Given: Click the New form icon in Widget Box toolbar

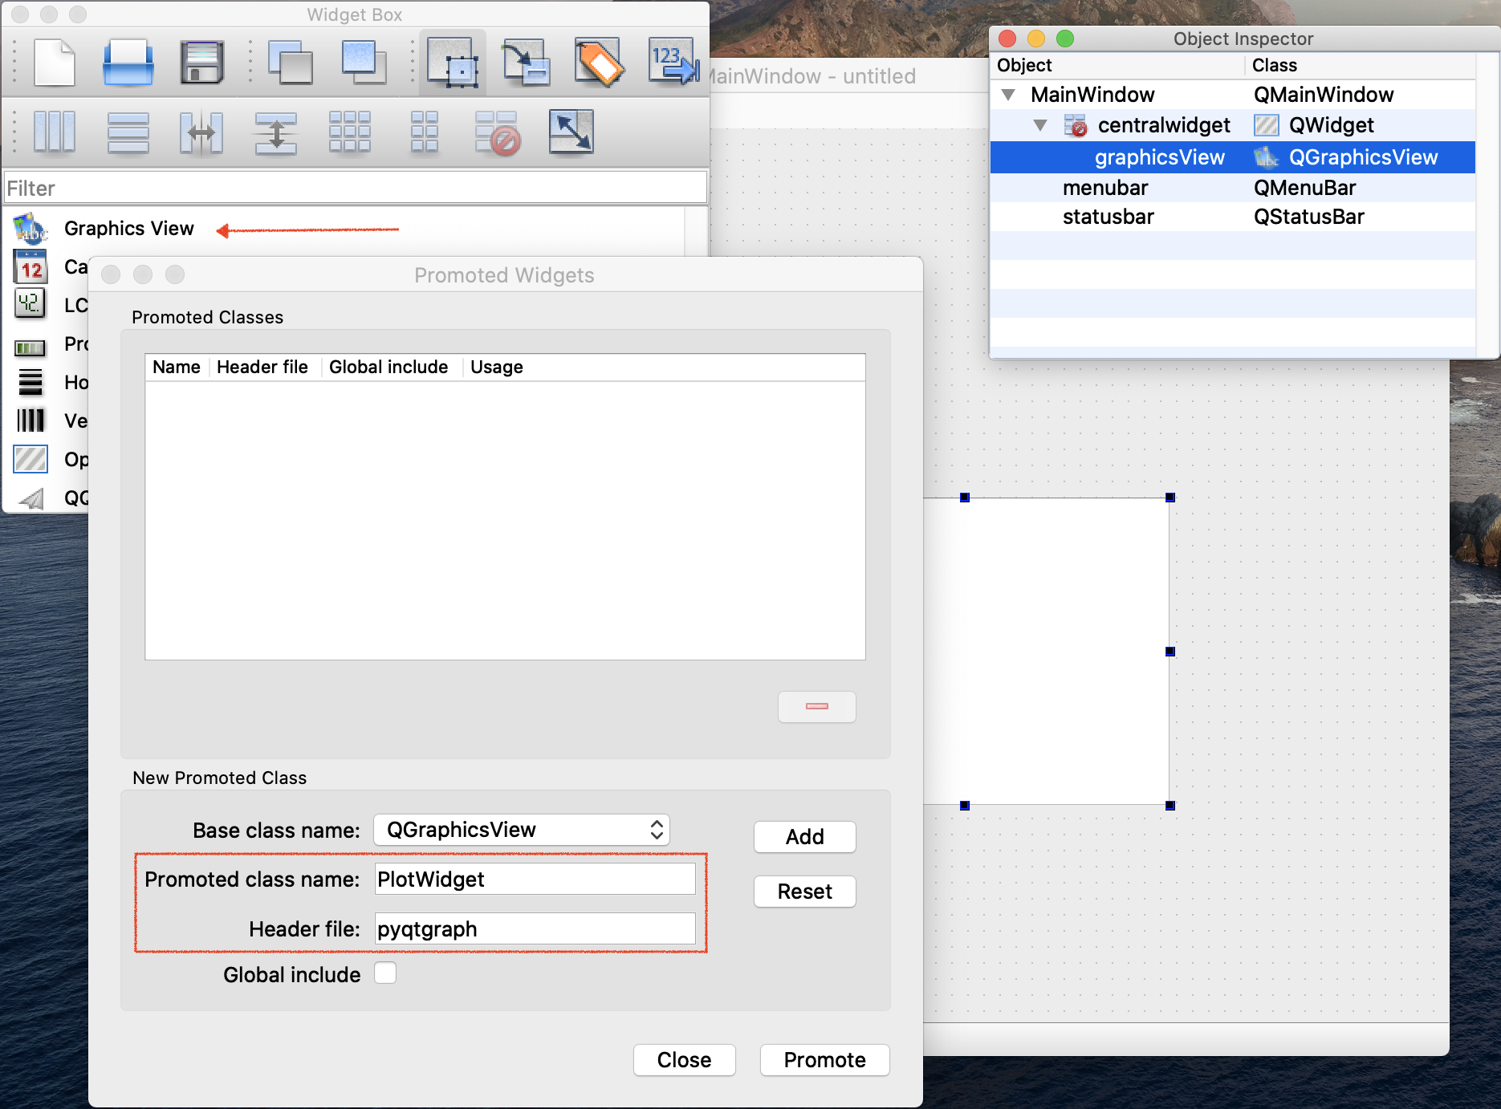Looking at the screenshot, I should coord(55,63).
